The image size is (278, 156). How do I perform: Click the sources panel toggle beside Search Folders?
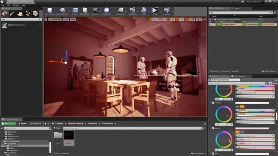[2, 128]
